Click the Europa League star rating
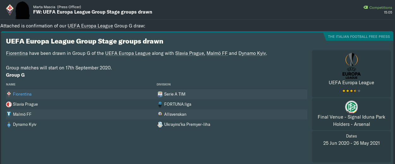The width and height of the screenshot is (395, 164). click(351, 91)
